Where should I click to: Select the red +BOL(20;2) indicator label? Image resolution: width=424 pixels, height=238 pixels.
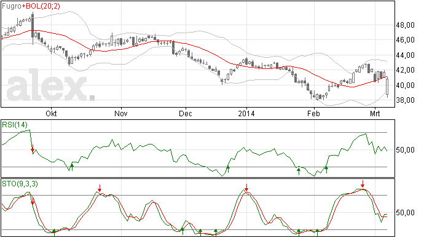click(x=41, y=6)
